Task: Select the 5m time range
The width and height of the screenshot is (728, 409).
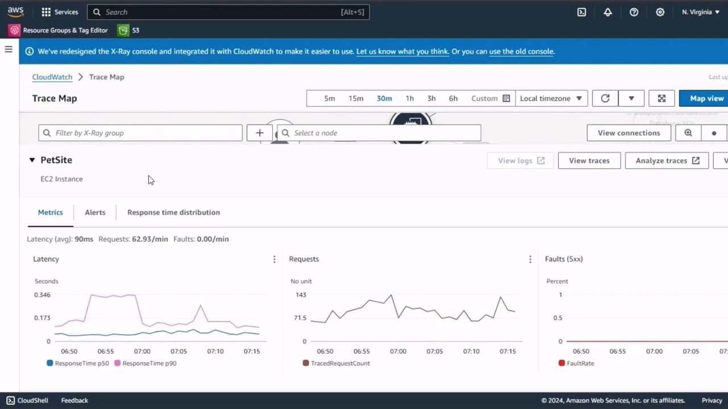Action: 329,98
